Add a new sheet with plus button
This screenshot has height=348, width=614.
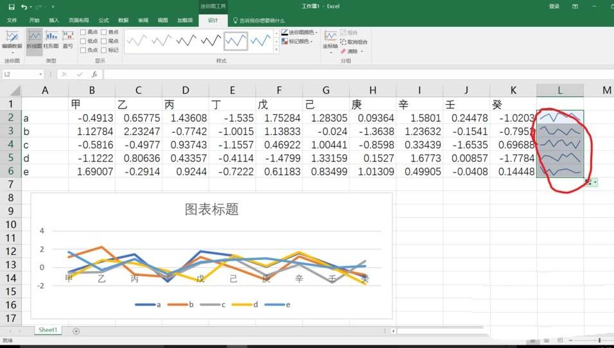pyautogui.click(x=76, y=331)
